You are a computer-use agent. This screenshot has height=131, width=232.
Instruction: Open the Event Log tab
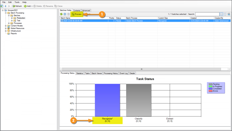point(124,73)
